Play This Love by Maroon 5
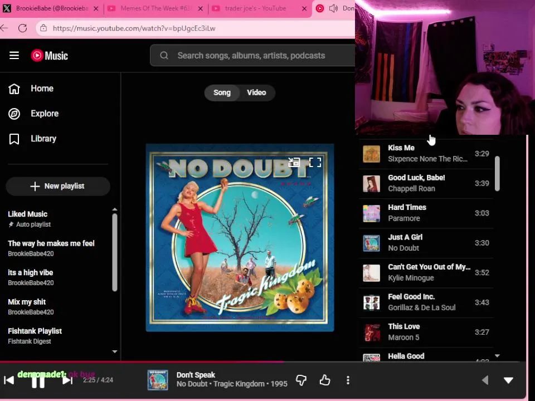The height and width of the screenshot is (401, 535). coord(426,332)
